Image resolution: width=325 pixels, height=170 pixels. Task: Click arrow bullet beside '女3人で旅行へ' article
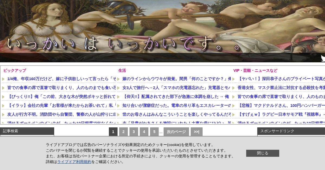click(x=118, y=88)
